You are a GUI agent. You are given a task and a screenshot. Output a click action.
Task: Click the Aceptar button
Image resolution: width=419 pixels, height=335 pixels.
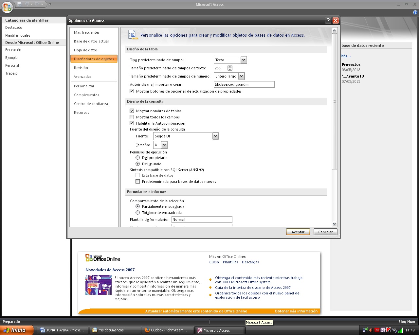click(298, 232)
